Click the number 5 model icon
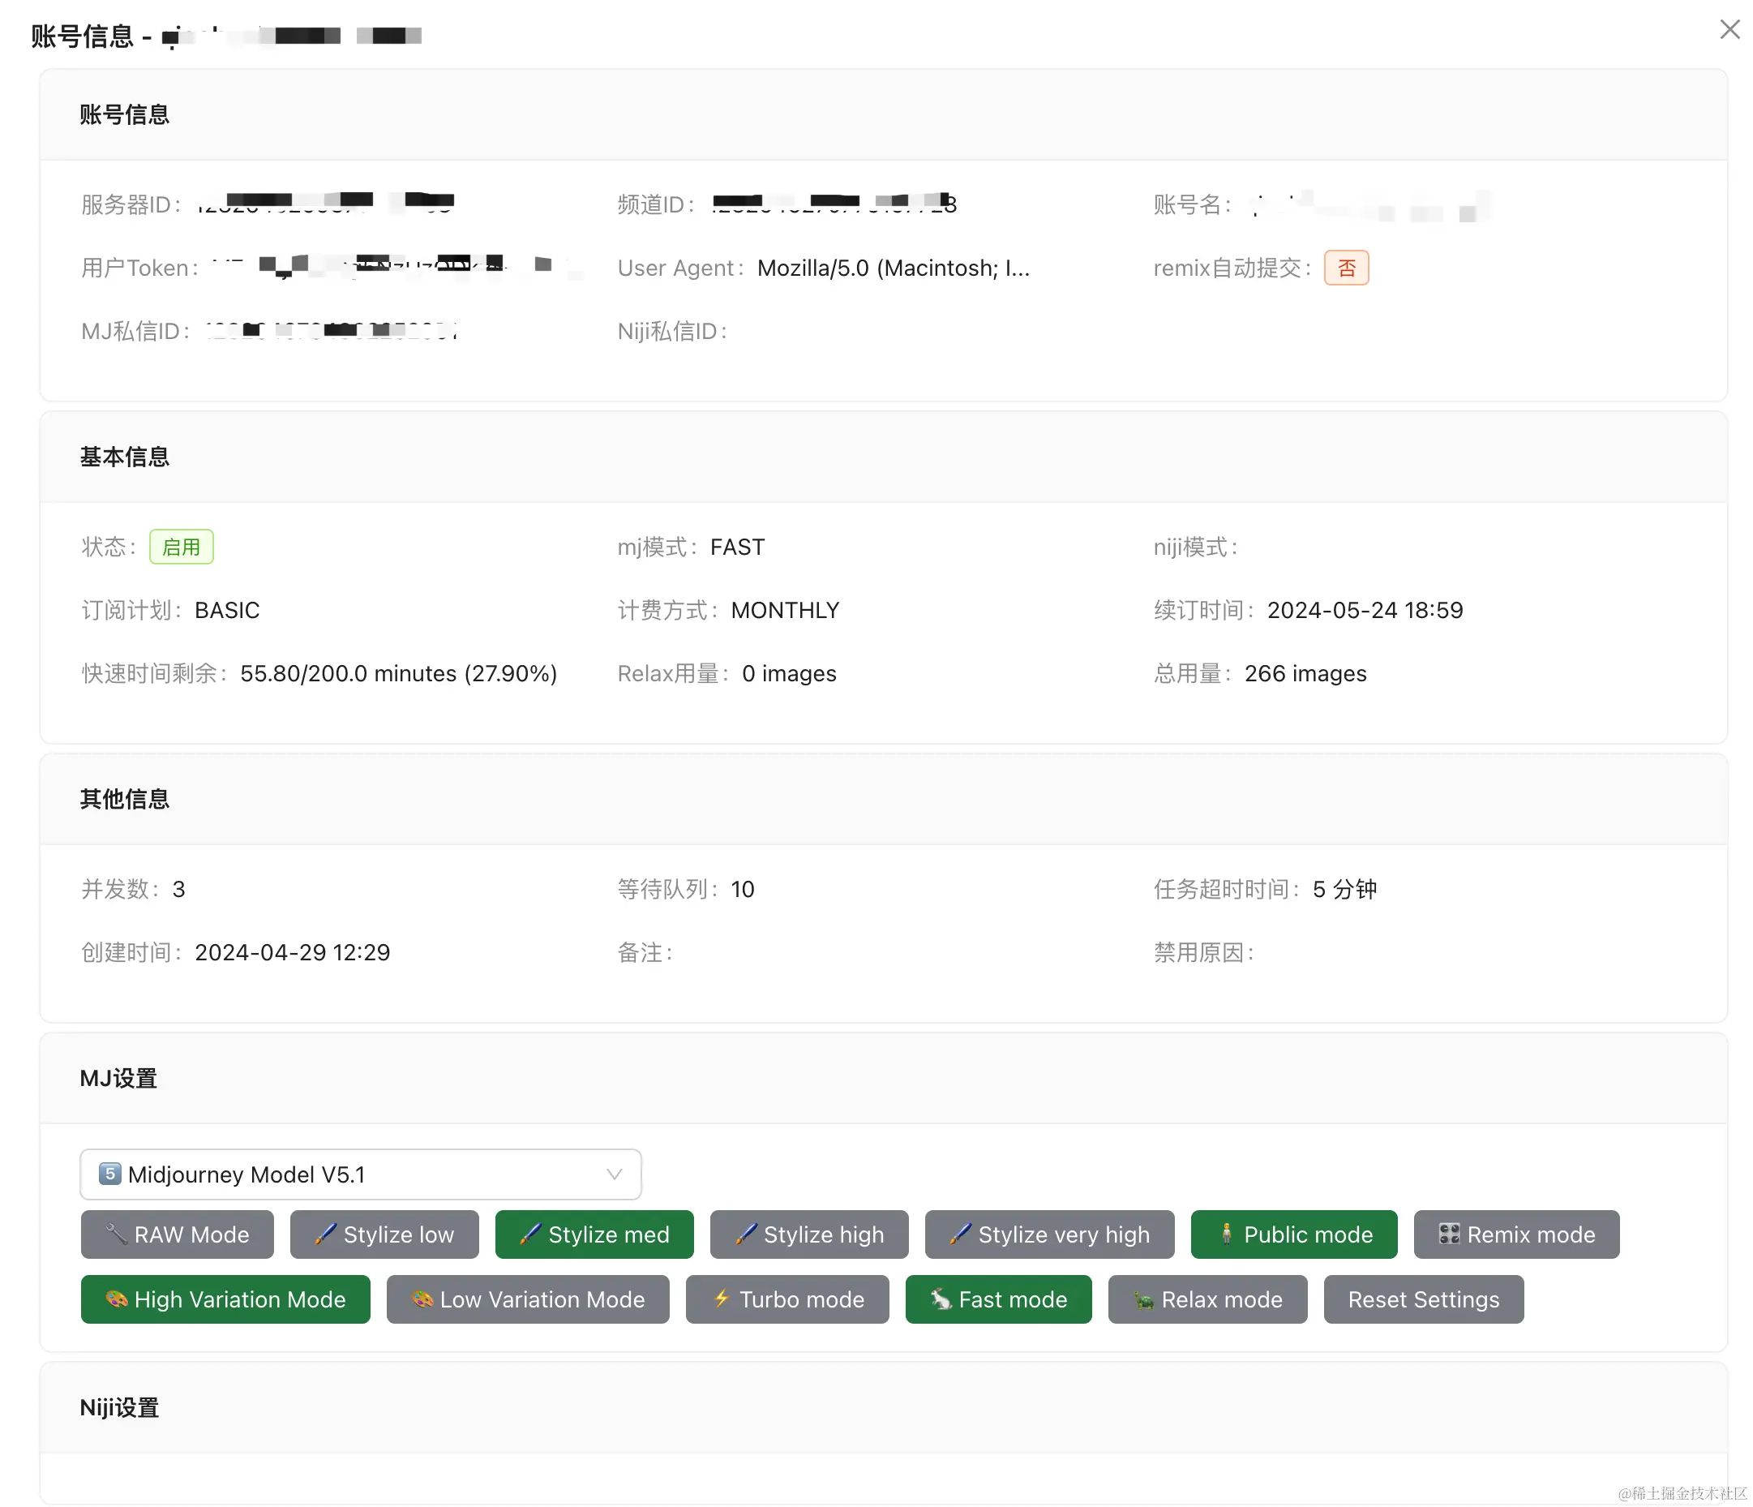 click(x=109, y=1174)
